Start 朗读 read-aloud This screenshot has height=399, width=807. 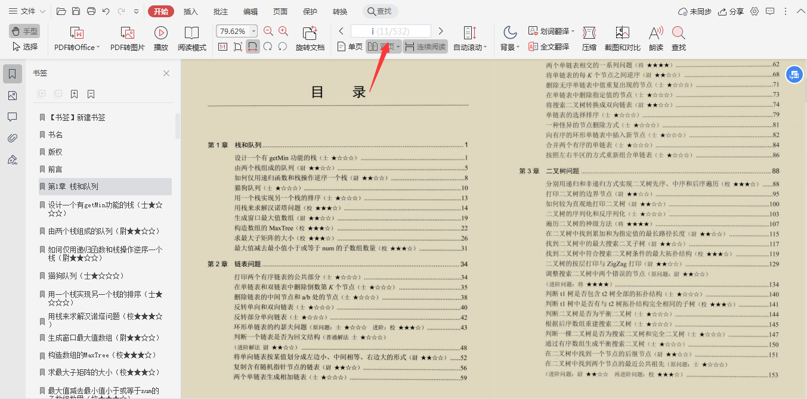coord(655,38)
